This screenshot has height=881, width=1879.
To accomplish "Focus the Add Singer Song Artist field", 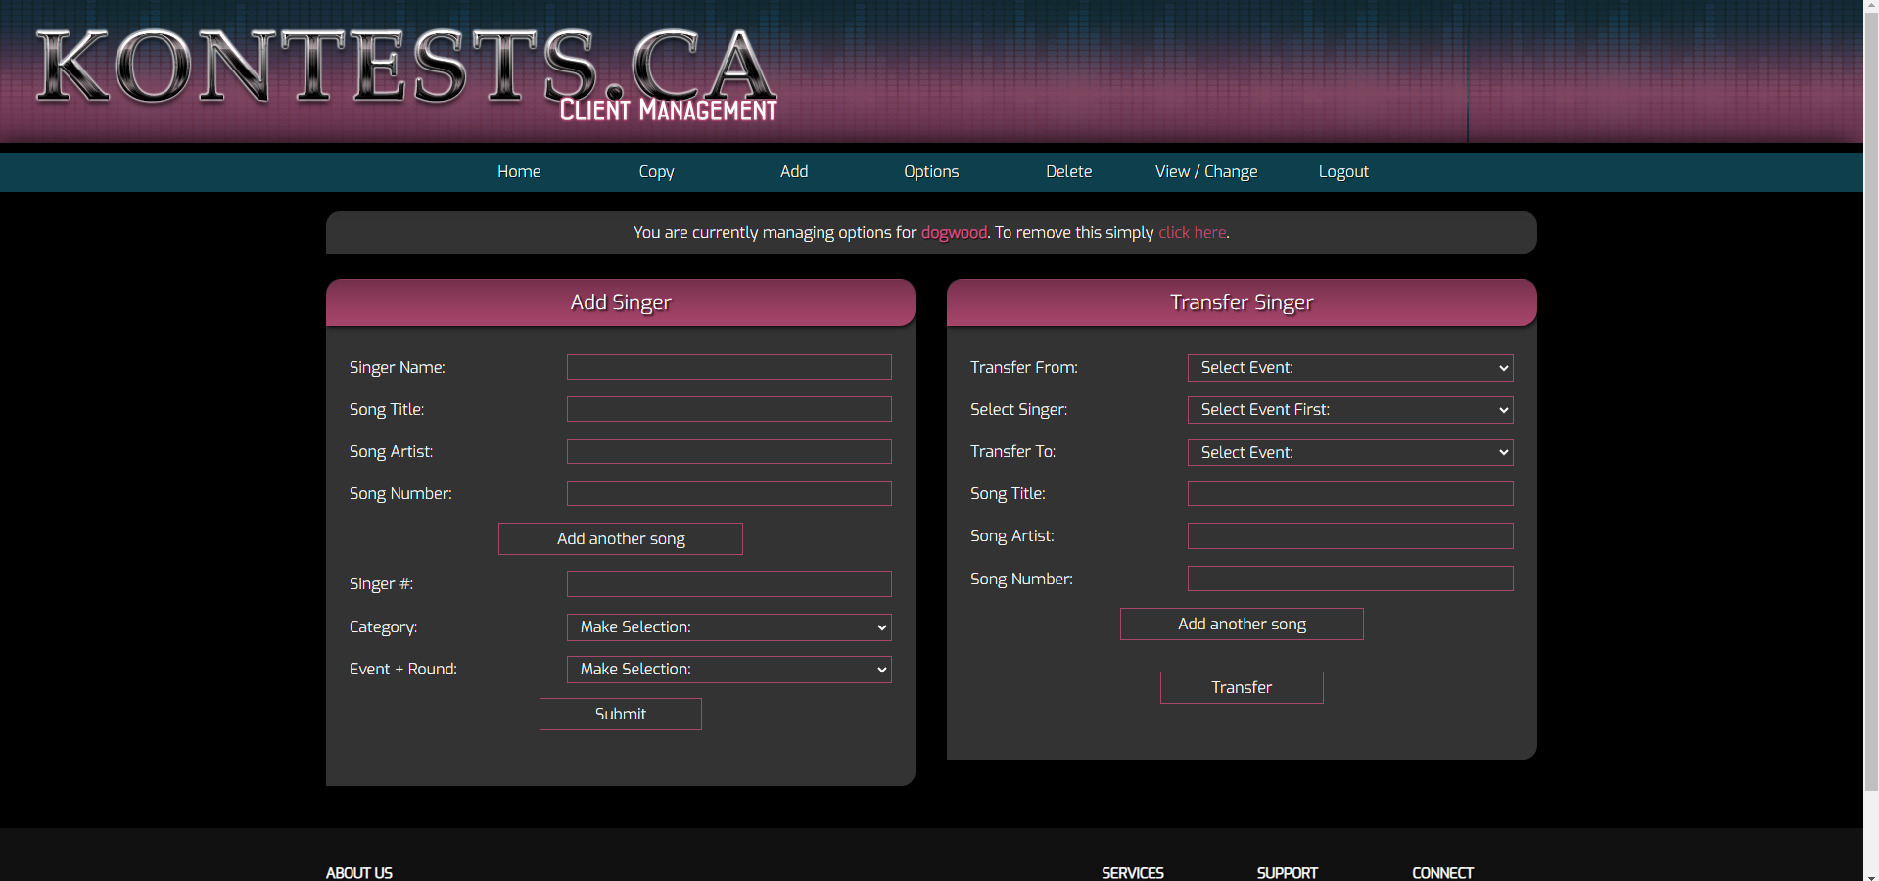I will click(x=729, y=451).
